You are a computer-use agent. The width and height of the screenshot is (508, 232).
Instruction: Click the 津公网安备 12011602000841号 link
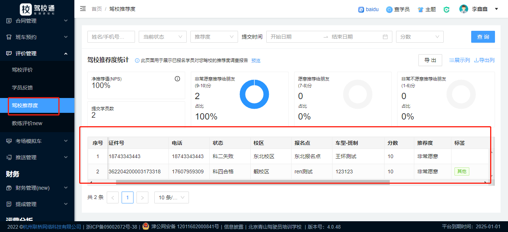pos(185,227)
